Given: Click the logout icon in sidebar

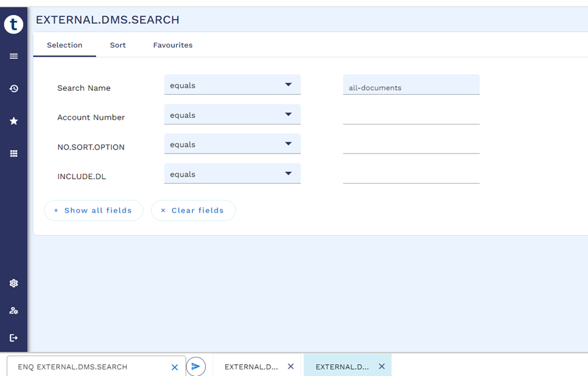Looking at the screenshot, I should point(13,338).
